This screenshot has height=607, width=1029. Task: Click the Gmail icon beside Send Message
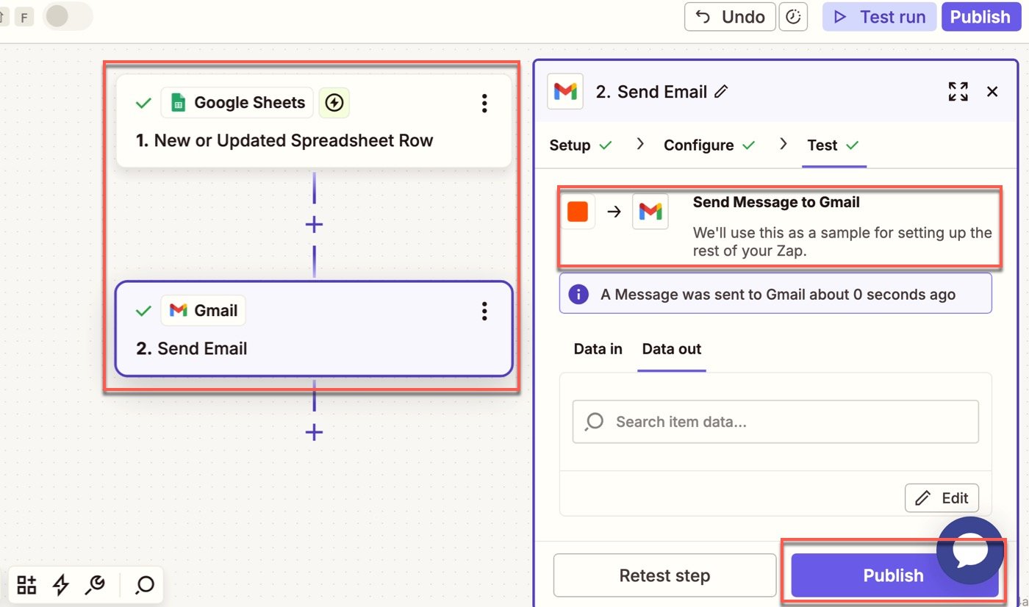[x=650, y=212]
